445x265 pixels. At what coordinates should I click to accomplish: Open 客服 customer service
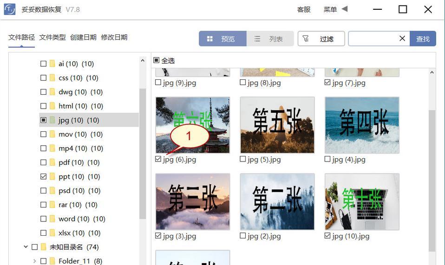click(304, 9)
